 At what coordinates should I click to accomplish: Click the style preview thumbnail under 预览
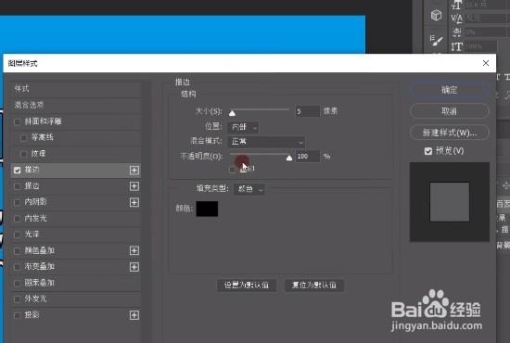tap(450, 201)
